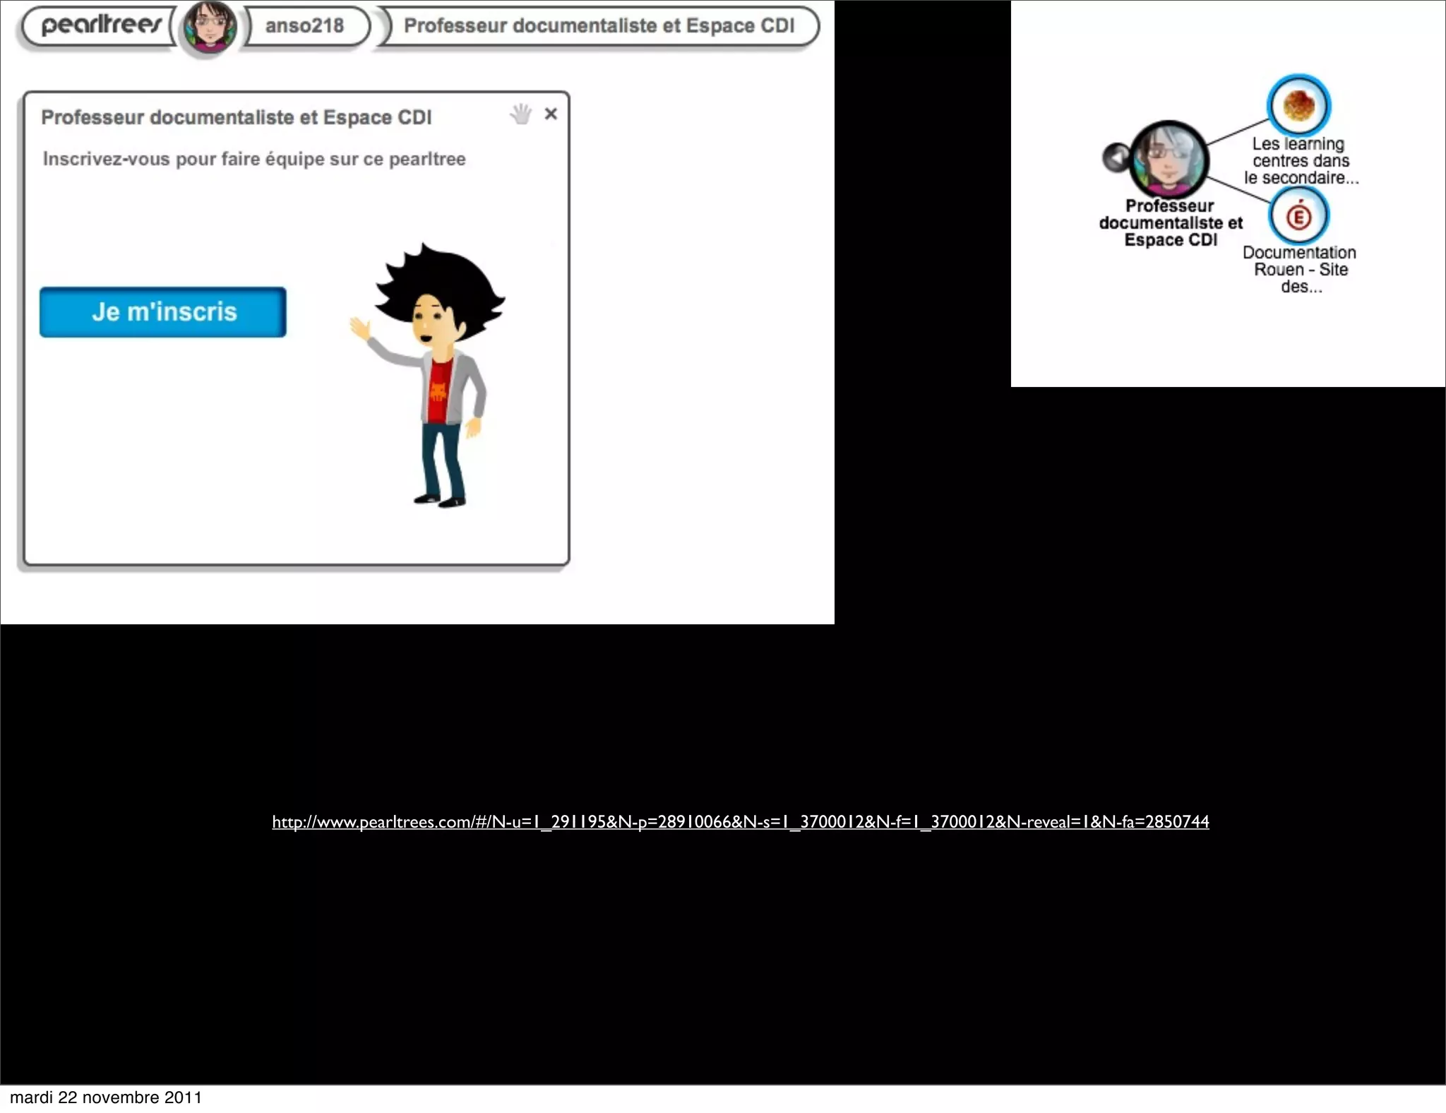Follow the pearltrees.com URL link
This screenshot has height=1113, width=1446.
(740, 821)
